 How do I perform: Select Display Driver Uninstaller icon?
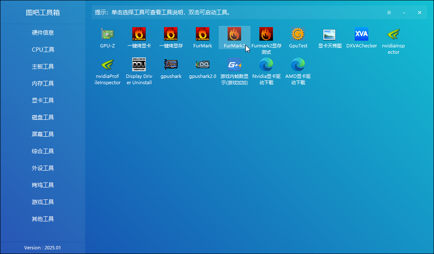pyautogui.click(x=139, y=65)
